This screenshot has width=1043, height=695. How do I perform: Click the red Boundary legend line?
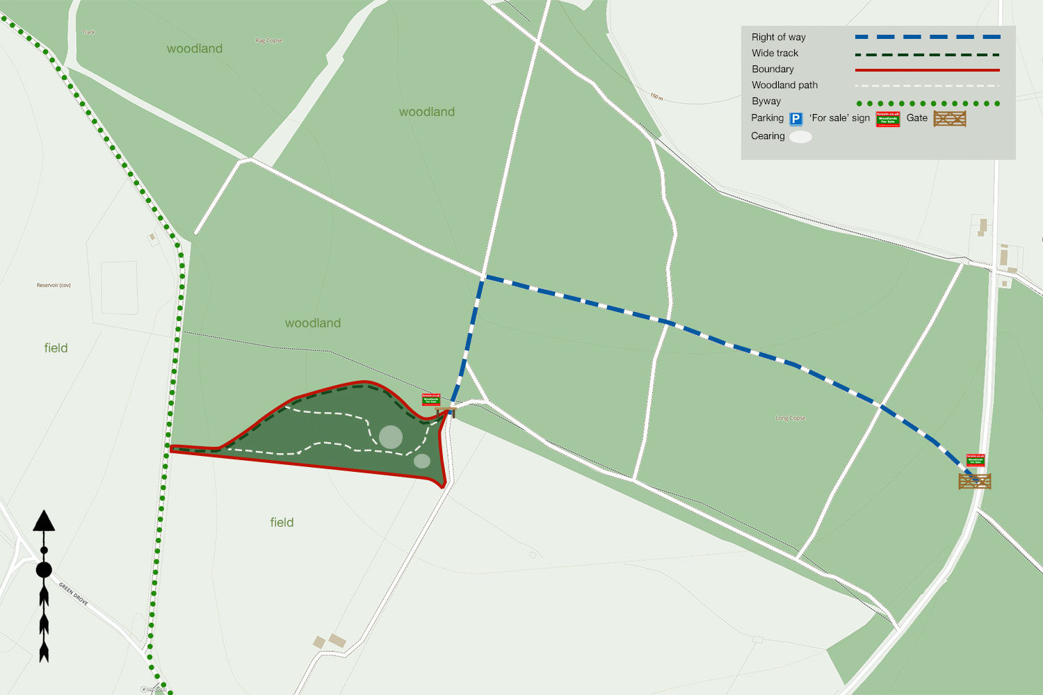tap(928, 70)
